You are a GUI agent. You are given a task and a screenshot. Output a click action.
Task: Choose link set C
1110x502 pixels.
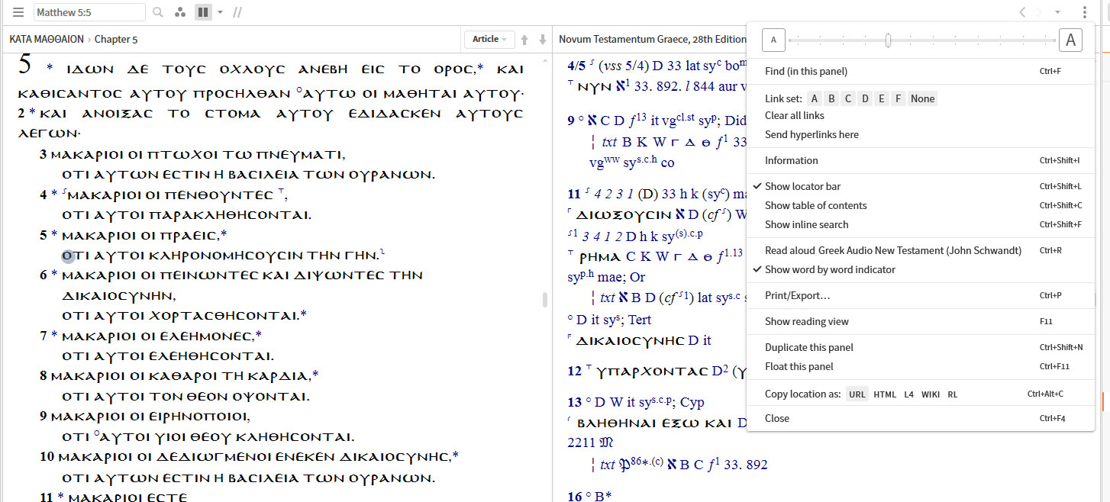coord(848,98)
